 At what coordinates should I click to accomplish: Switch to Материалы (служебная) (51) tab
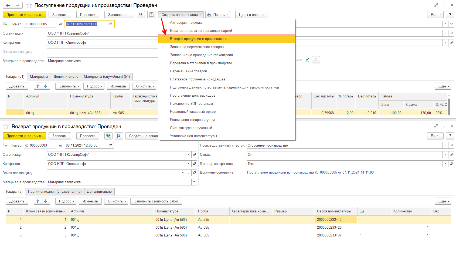coord(107,77)
